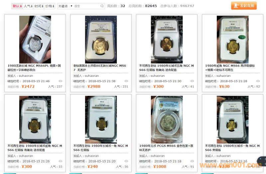Open the 1980无砖长城 NGC MS66PL listing title
This screenshot has width=266, height=174.
[34, 68]
